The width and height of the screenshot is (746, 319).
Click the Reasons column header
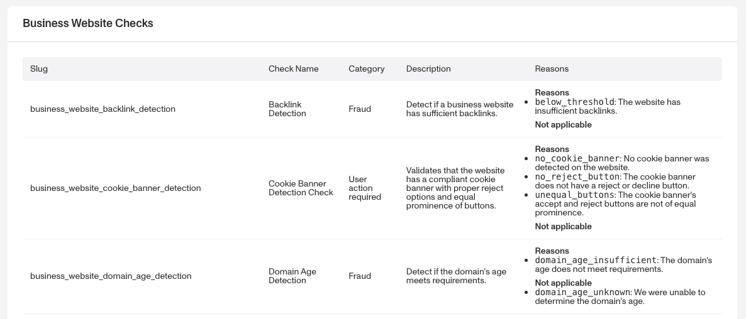click(552, 69)
